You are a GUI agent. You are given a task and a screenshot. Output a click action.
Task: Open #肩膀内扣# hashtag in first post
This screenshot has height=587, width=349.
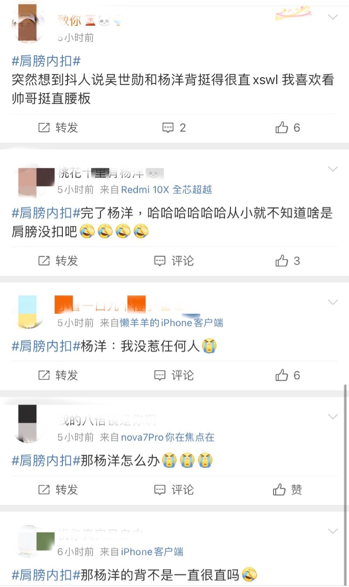click(46, 61)
